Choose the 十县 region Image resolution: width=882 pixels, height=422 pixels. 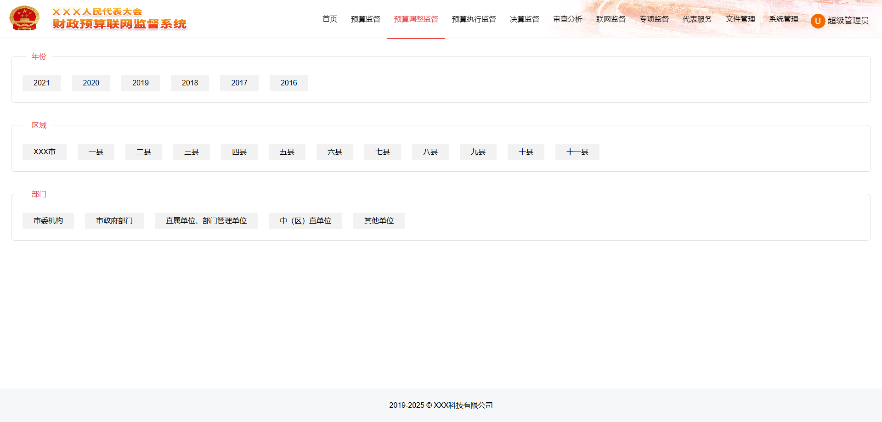[526, 152]
